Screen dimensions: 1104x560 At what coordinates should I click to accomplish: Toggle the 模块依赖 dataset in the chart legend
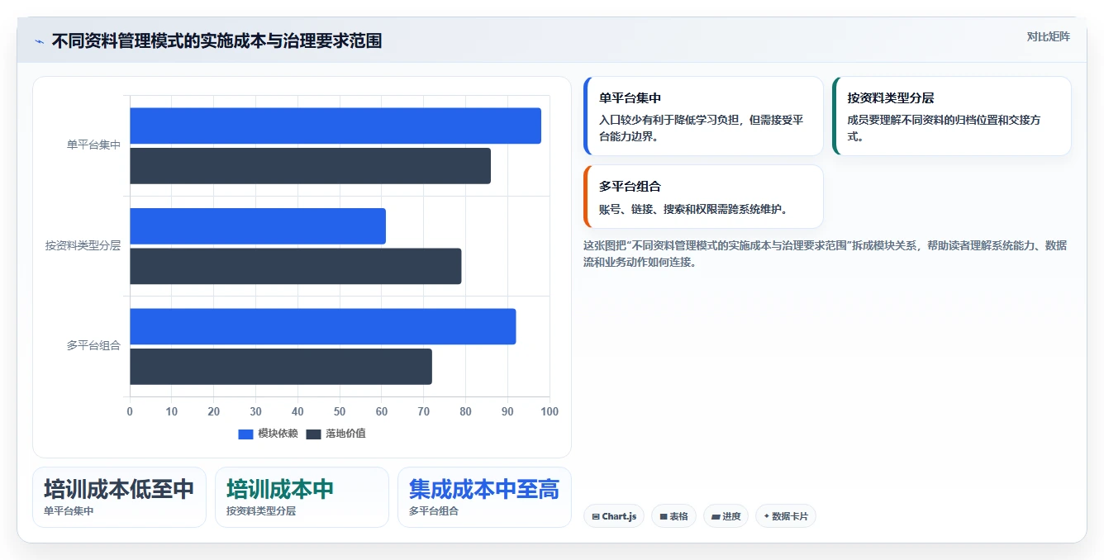[x=268, y=434]
